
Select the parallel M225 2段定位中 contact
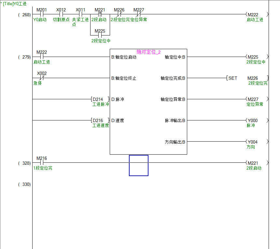(x=100, y=35)
